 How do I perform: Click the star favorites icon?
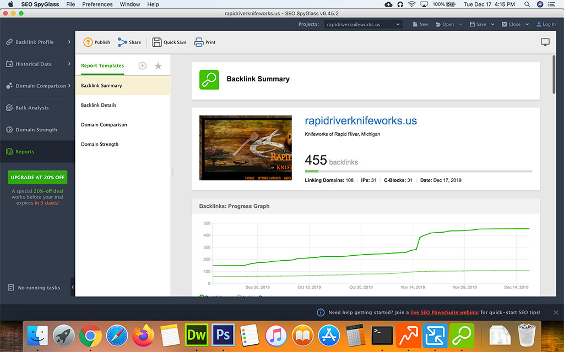click(x=158, y=66)
